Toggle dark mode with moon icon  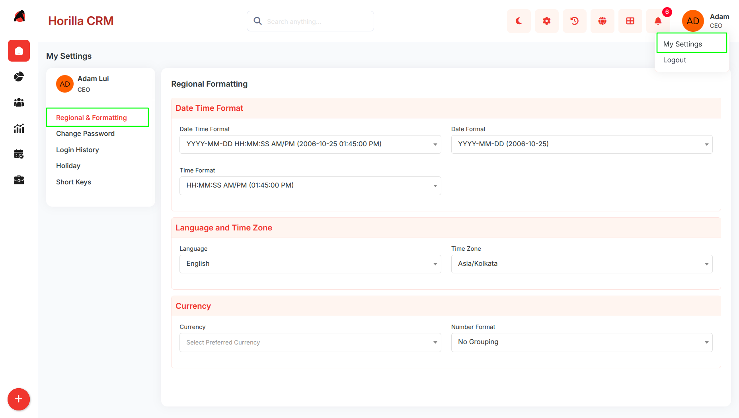click(x=519, y=21)
